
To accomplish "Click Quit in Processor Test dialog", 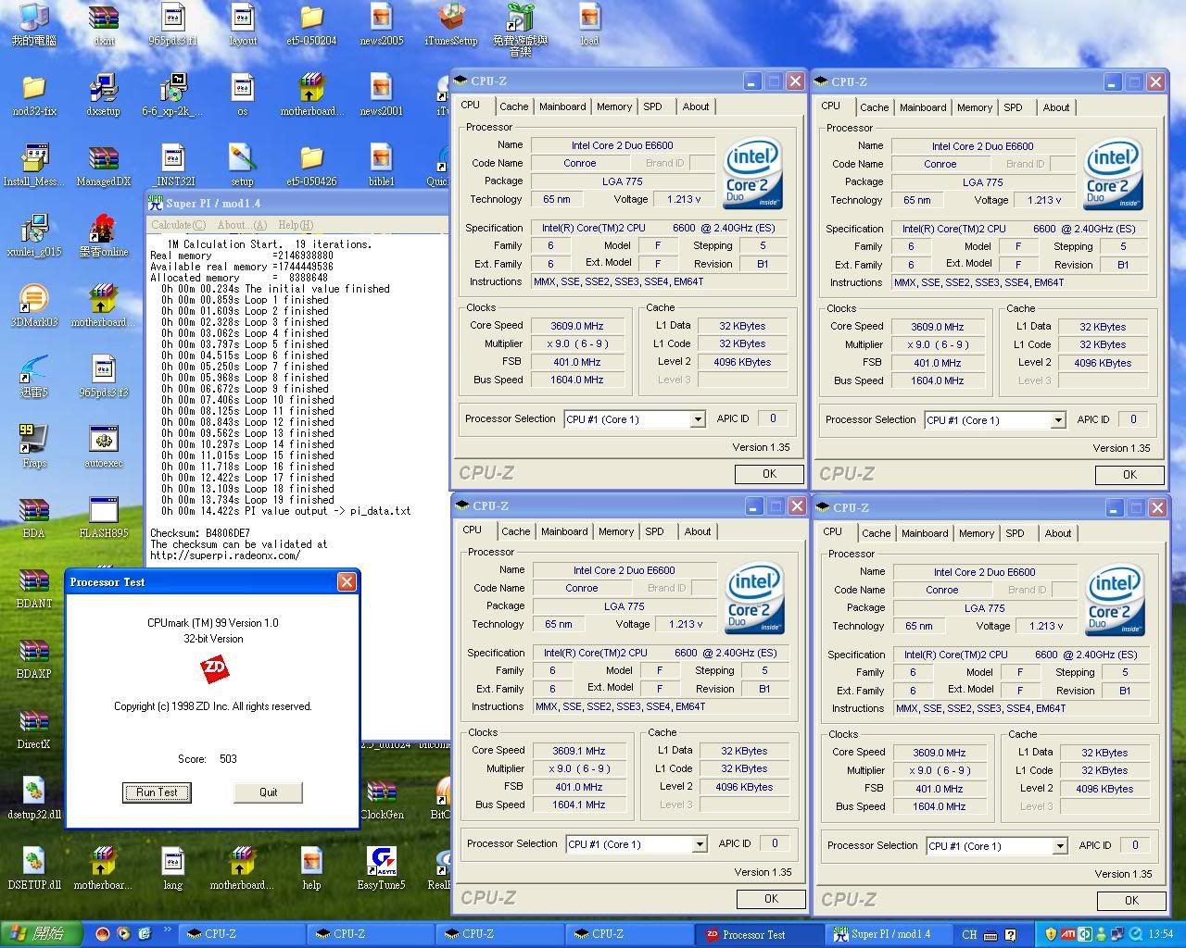I will tap(269, 792).
